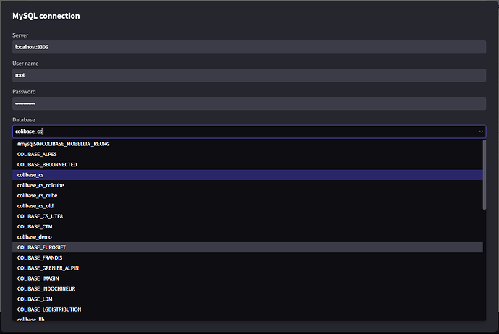
Task: Choose COLIBASE_ALPES database option
Action: tap(37, 154)
